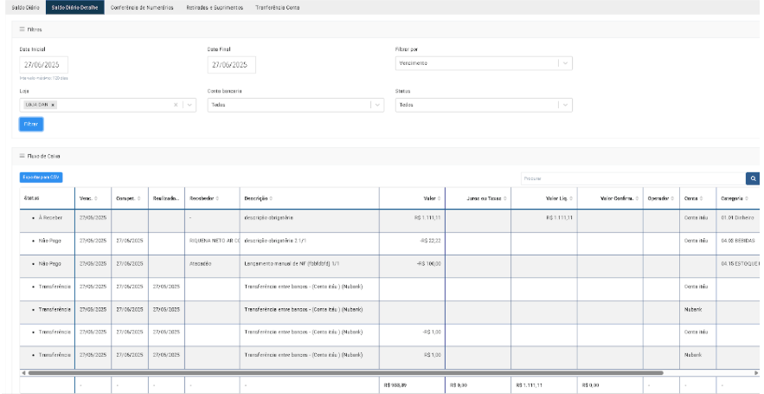Sort by the Venc. column arrows
The image size is (764, 394).
tap(95, 198)
